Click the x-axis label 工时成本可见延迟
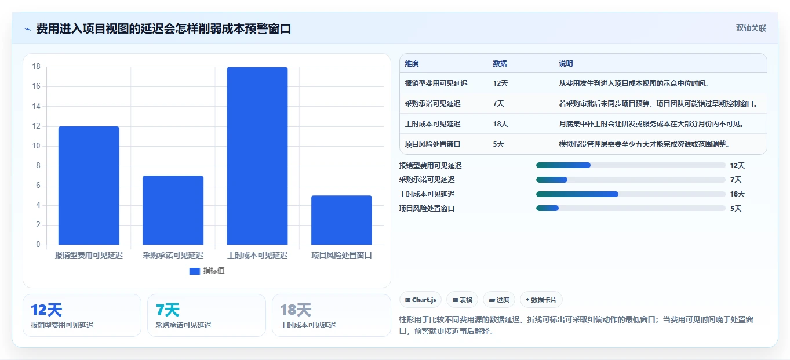 tap(257, 255)
